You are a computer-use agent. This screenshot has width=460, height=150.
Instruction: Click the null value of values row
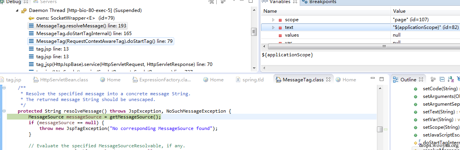pyautogui.click(x=397, y=35)
